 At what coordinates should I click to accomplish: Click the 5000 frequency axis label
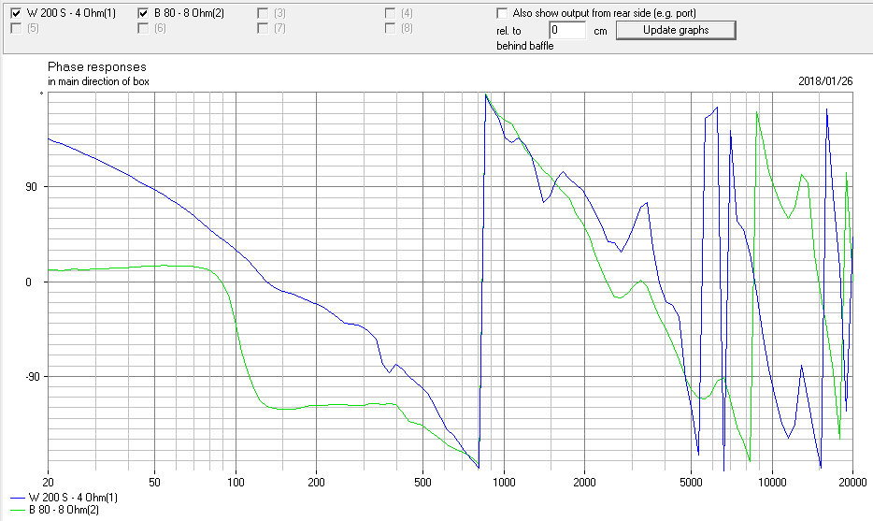691,483
